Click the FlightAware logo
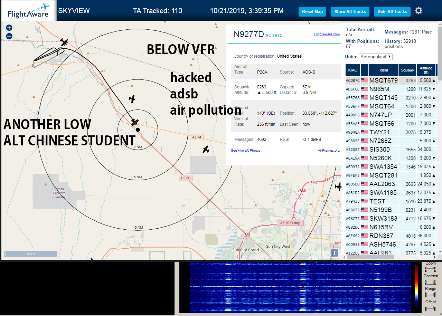442x316 pixels. click(29, 11)
